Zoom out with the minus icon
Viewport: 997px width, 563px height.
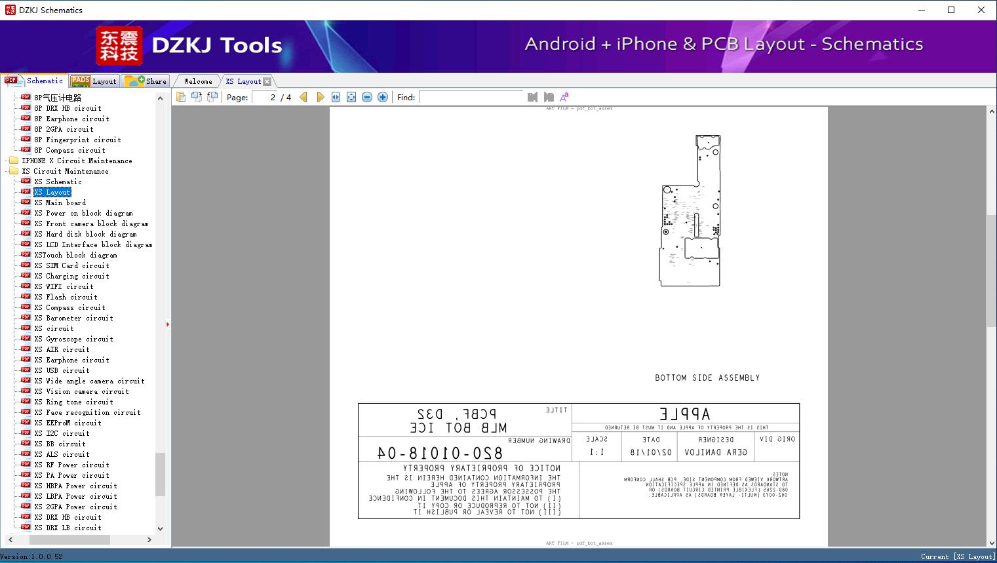pyautogui.click(x=367, y=97)
